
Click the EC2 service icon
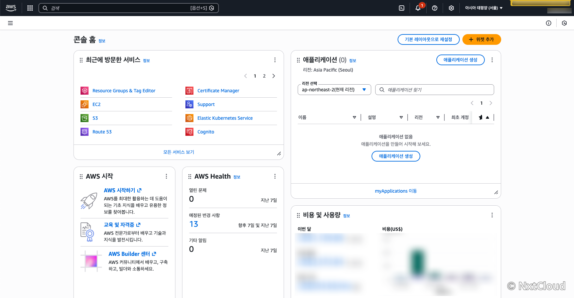pyautogui.click(x=85, y=104)
